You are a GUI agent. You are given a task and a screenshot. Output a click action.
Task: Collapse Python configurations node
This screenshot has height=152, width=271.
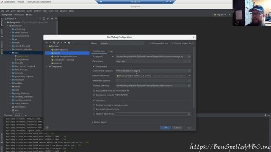click(x=47, y=46)
